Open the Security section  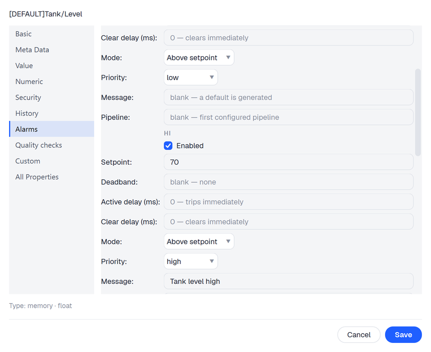pos(52,98)
